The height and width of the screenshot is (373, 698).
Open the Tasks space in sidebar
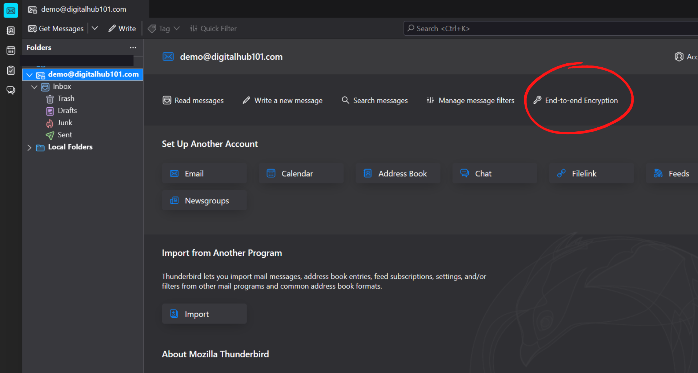point(11,70)
